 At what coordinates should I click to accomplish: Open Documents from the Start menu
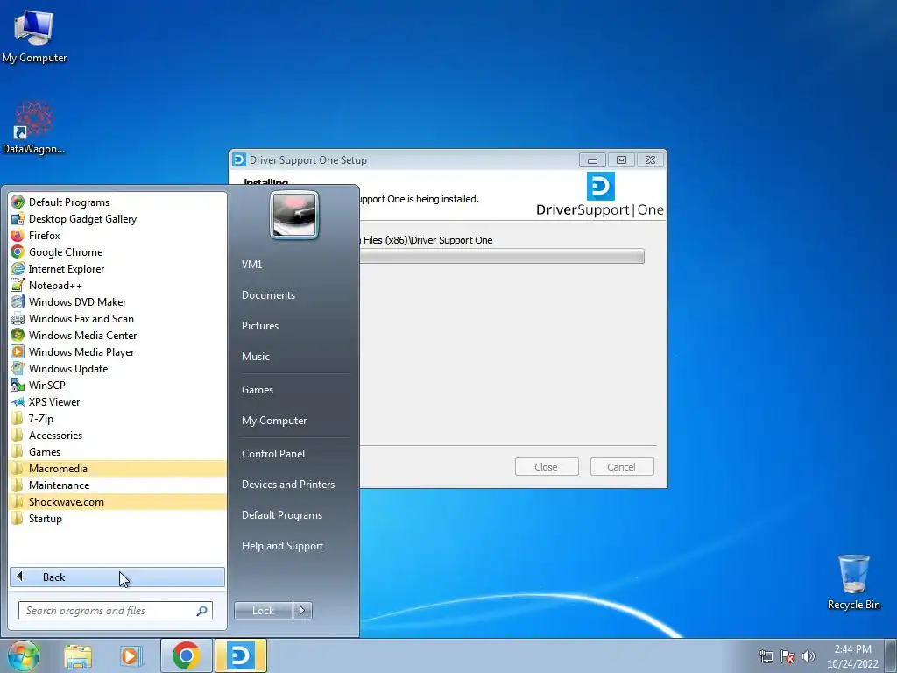click(x=268, y=294)
